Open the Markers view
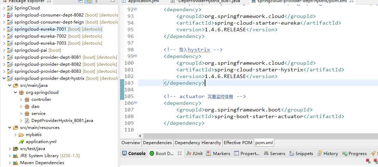378x167 pixels. (218, 153)
